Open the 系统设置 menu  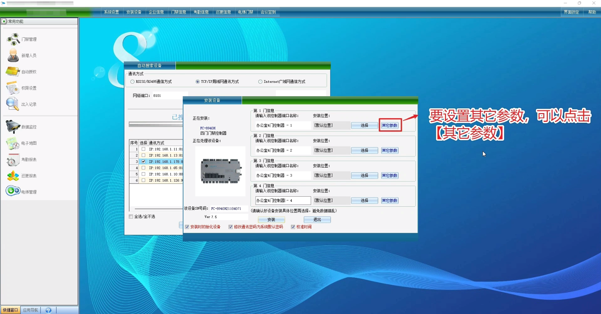111,12
